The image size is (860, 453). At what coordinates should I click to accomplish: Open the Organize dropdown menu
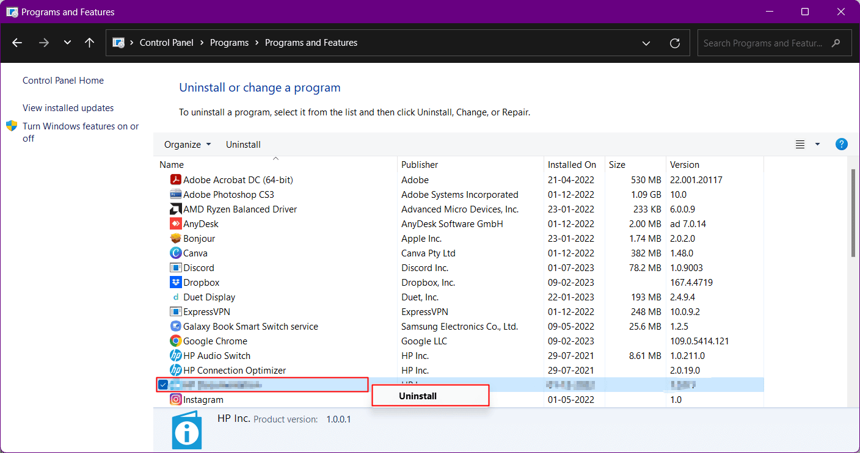(188, 145)
